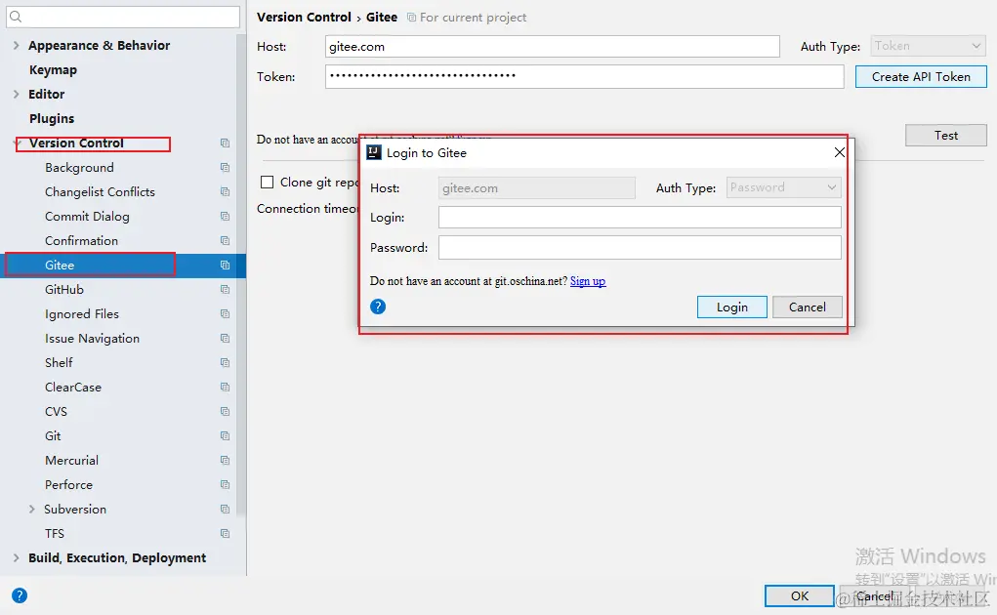The height and width of the screenshot is (615, 997).
Task: Click project-level icon beside GitHub
Action: tap(225, 289)
